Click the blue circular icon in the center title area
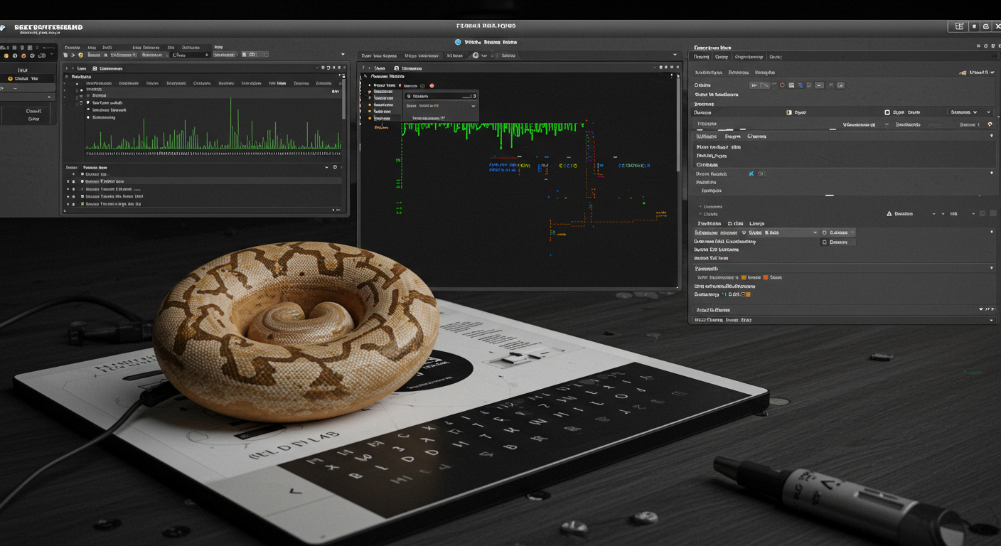 pyautogui.click(x=458, y=42)
